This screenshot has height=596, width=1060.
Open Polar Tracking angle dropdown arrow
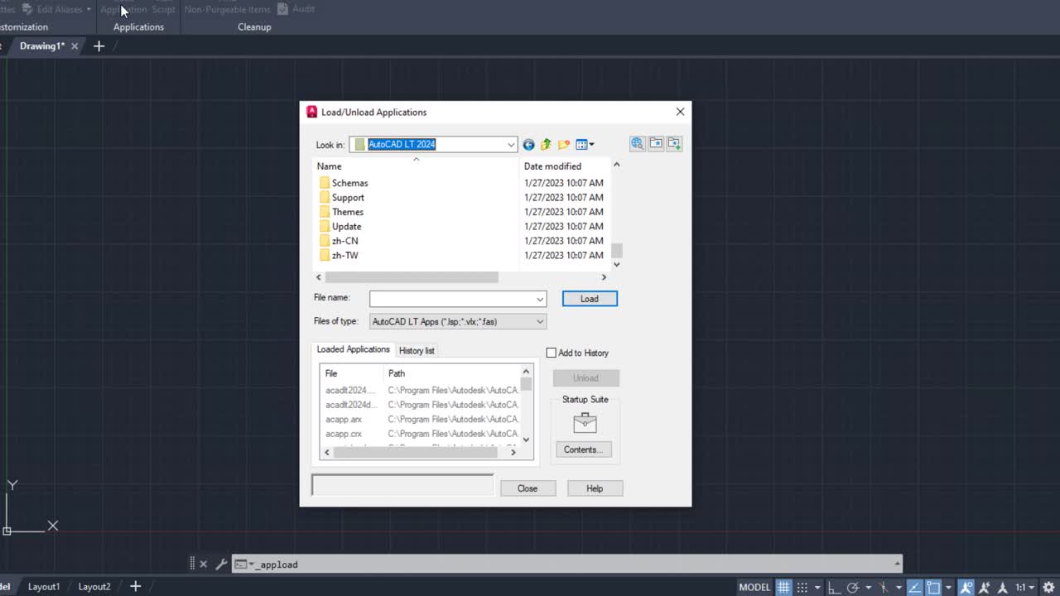point(867,587)
